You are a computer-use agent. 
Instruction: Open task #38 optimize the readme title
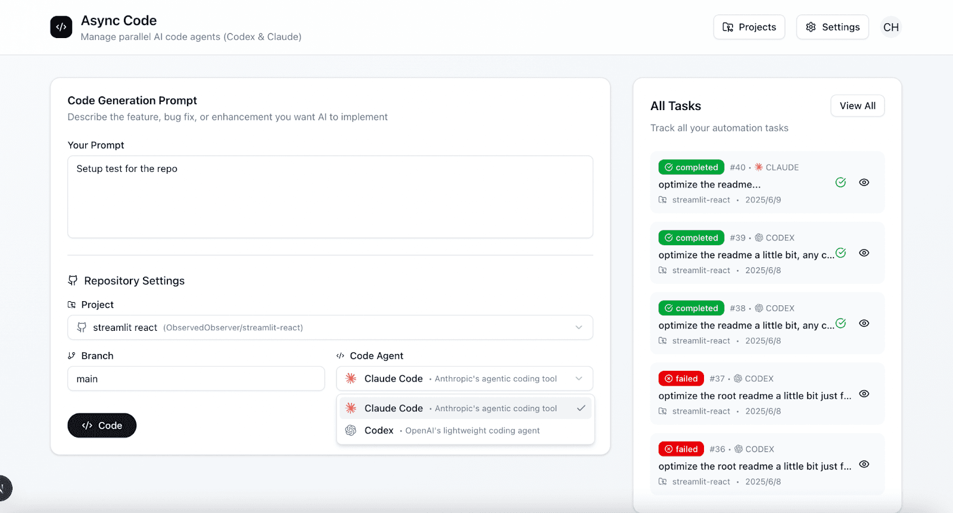pos(746,326)
